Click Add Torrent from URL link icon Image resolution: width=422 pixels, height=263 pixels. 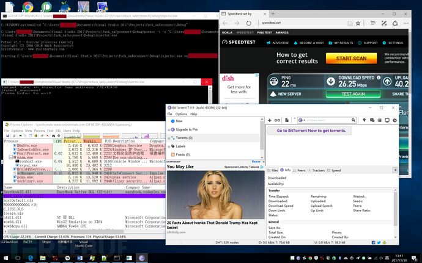(277, 120)
